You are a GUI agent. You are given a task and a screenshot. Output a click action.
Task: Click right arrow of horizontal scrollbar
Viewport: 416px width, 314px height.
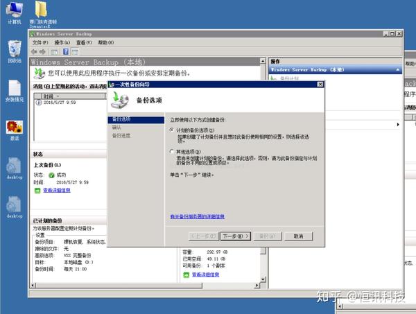tap(257, 286)
